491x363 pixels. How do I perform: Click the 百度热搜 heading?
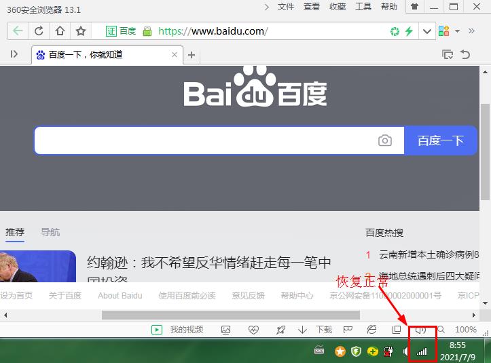pyautogui.click(x=384, y=233)
